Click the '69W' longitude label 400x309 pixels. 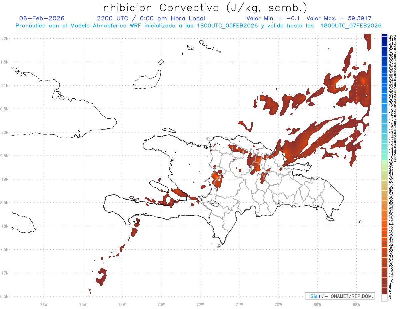pos(317,304)
